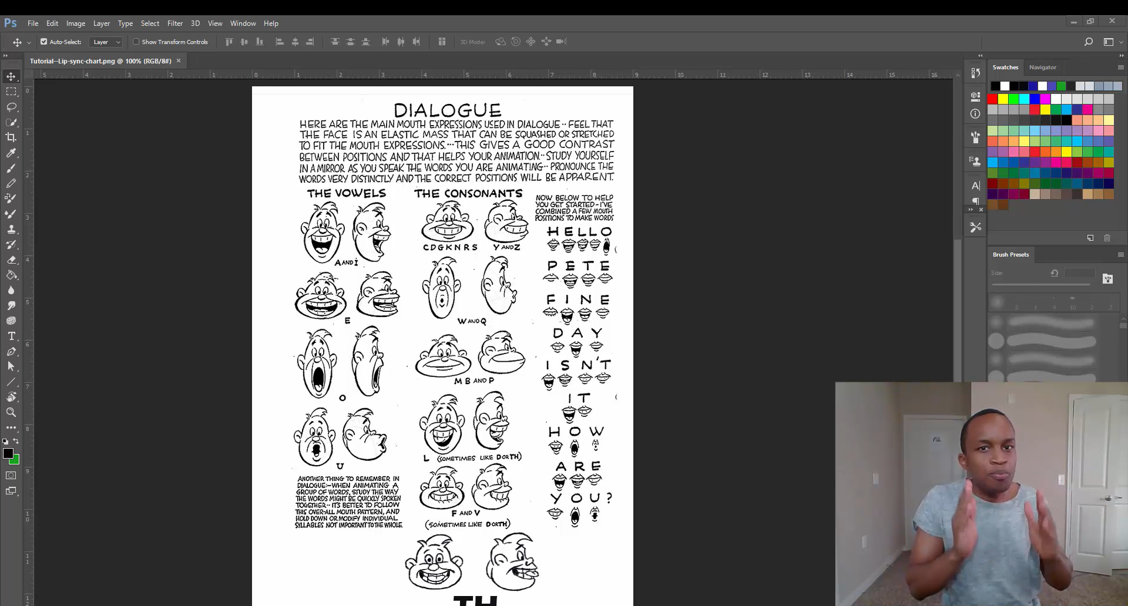Open the Window menu
Screen dimensions: 1128x606
tap(243, 23)
